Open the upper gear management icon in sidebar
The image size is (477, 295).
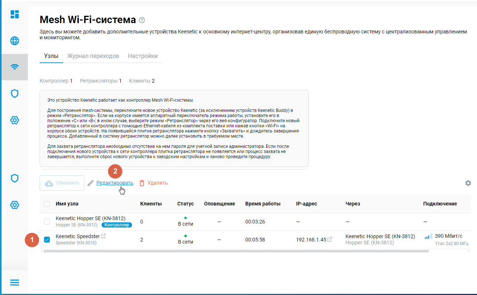[x=15, y=120]
